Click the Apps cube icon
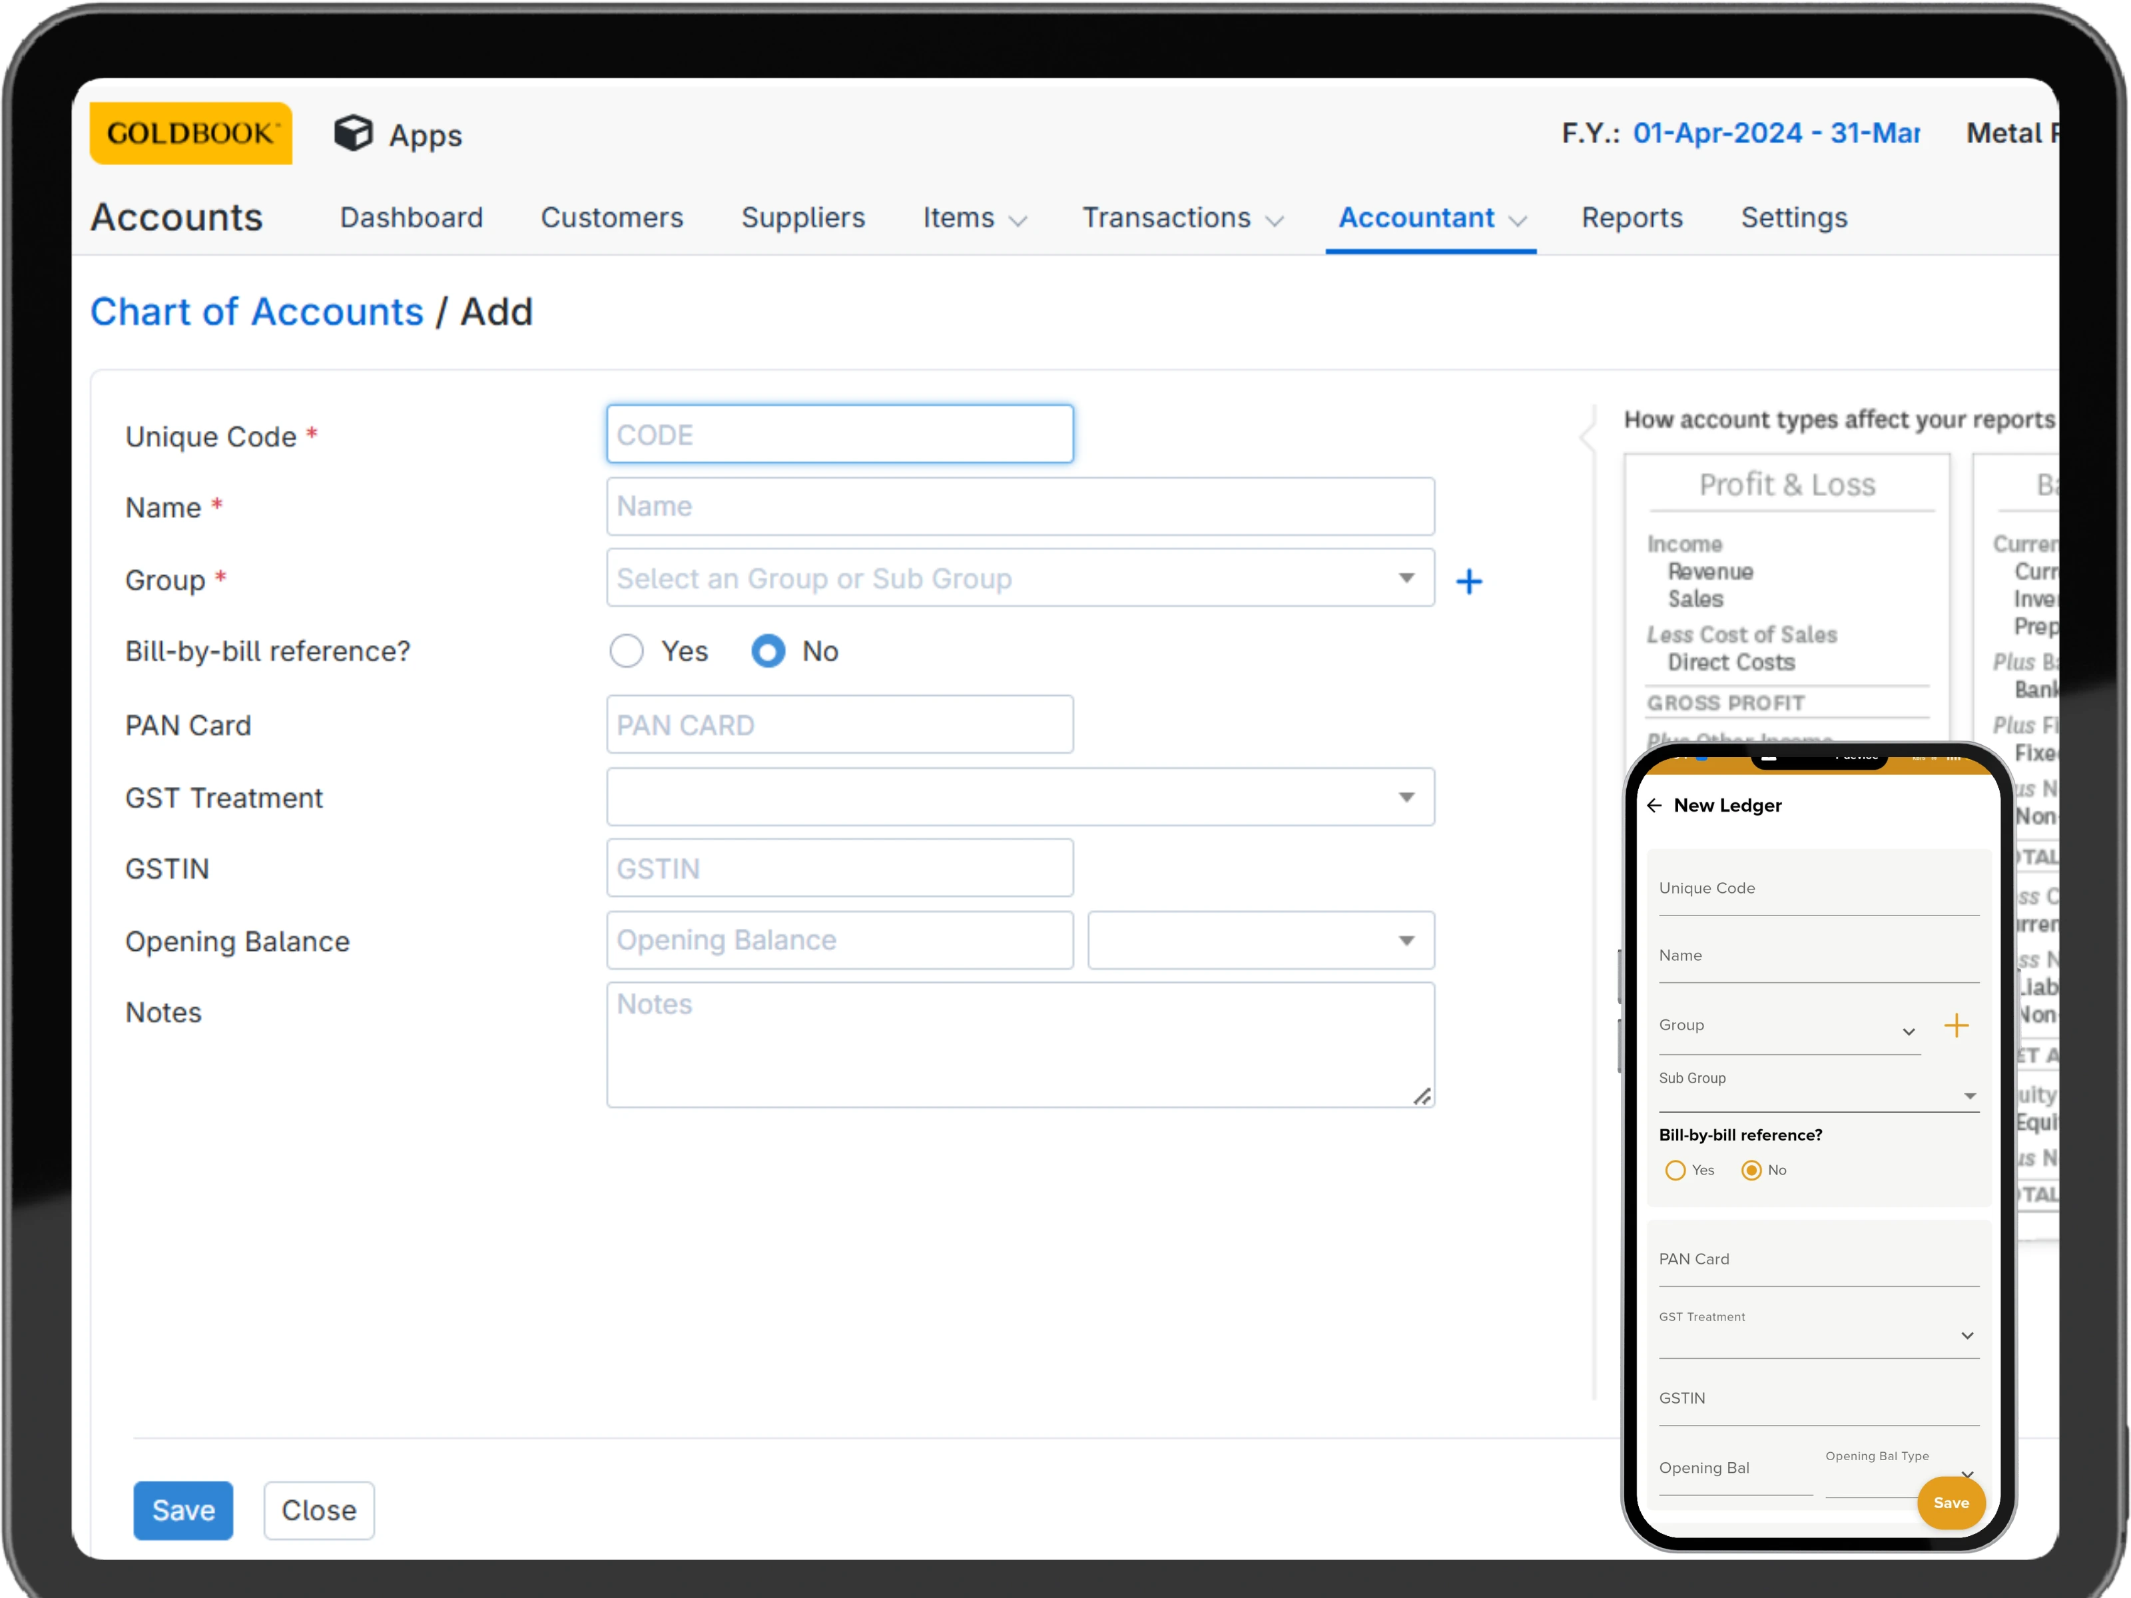Viewport: 2131px width, 1598px height. (352, 133)
